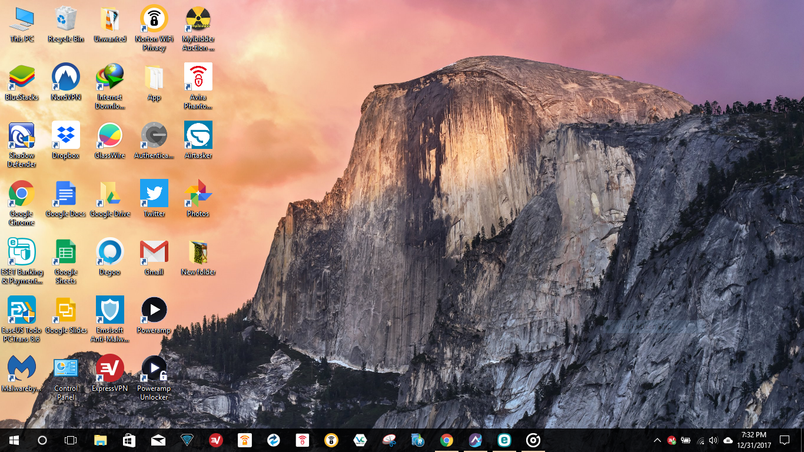Click the purple peak-logo taskbar icon
Viewport: 804px width, 452px height.
tap(476, 440)
